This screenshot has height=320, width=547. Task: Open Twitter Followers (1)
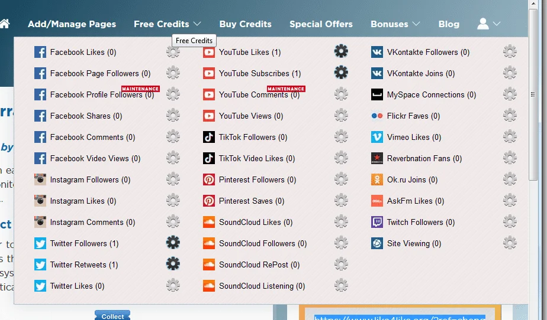click(84, 243)
